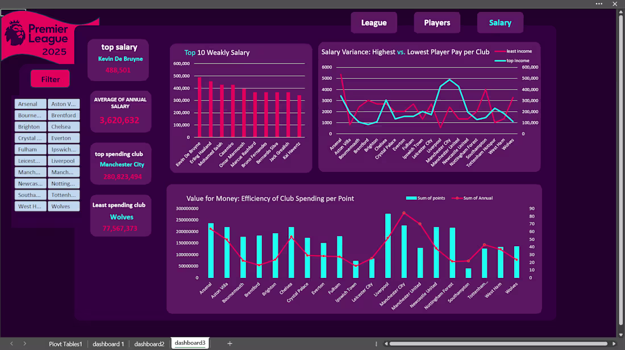
Task: Filter by West Ham slicer item
Action: coord(31,206)
